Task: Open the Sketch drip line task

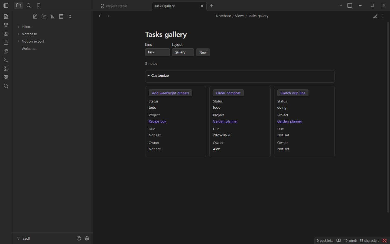Action: coord(293,93)
